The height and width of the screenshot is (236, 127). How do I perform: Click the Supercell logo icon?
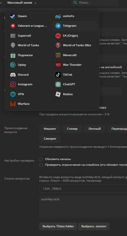coord(13,36)
